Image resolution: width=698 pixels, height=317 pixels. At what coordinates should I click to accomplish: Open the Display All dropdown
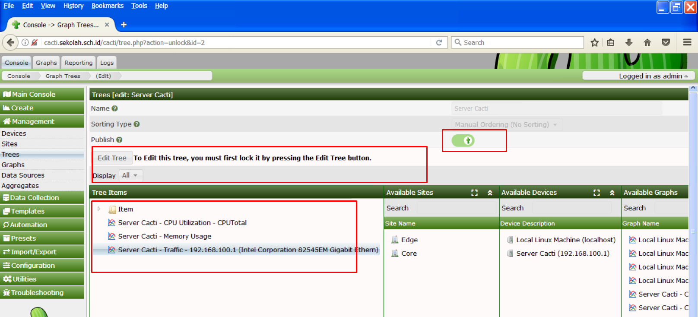click(130, 175)
